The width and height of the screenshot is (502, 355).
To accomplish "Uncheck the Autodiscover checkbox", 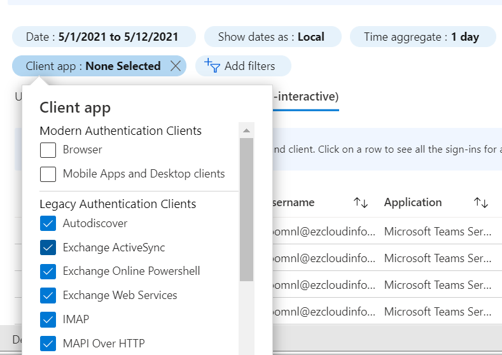I will click(x=48, y=224).
